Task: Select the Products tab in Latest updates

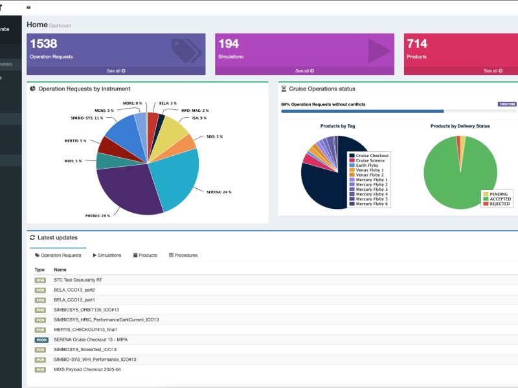Action: point(145,255)
